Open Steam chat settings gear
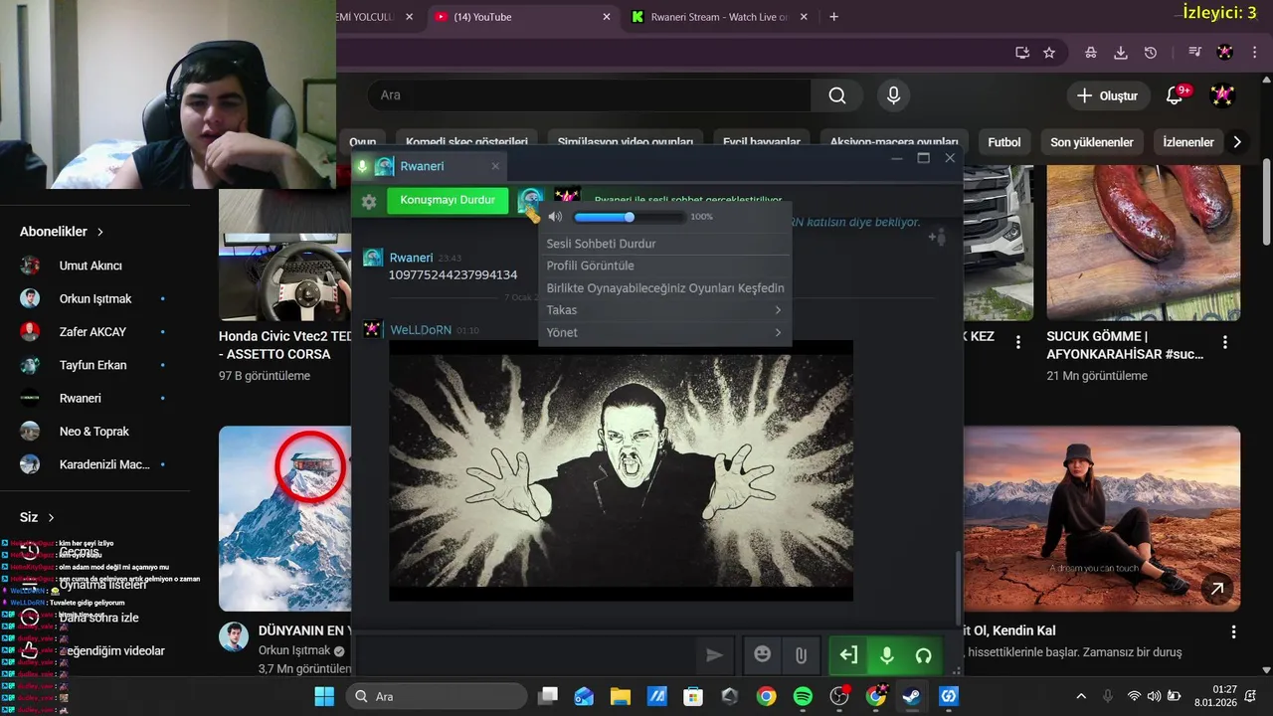1273x716 pixels. click(369, 201)
